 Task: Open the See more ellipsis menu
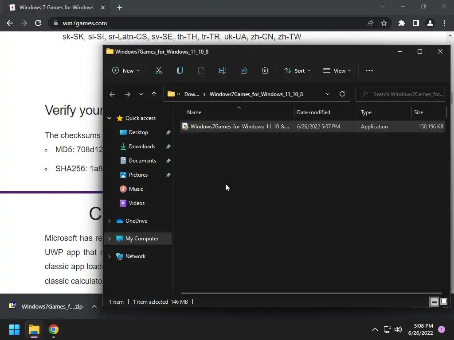pyautogui.click(x=369, y=70)
